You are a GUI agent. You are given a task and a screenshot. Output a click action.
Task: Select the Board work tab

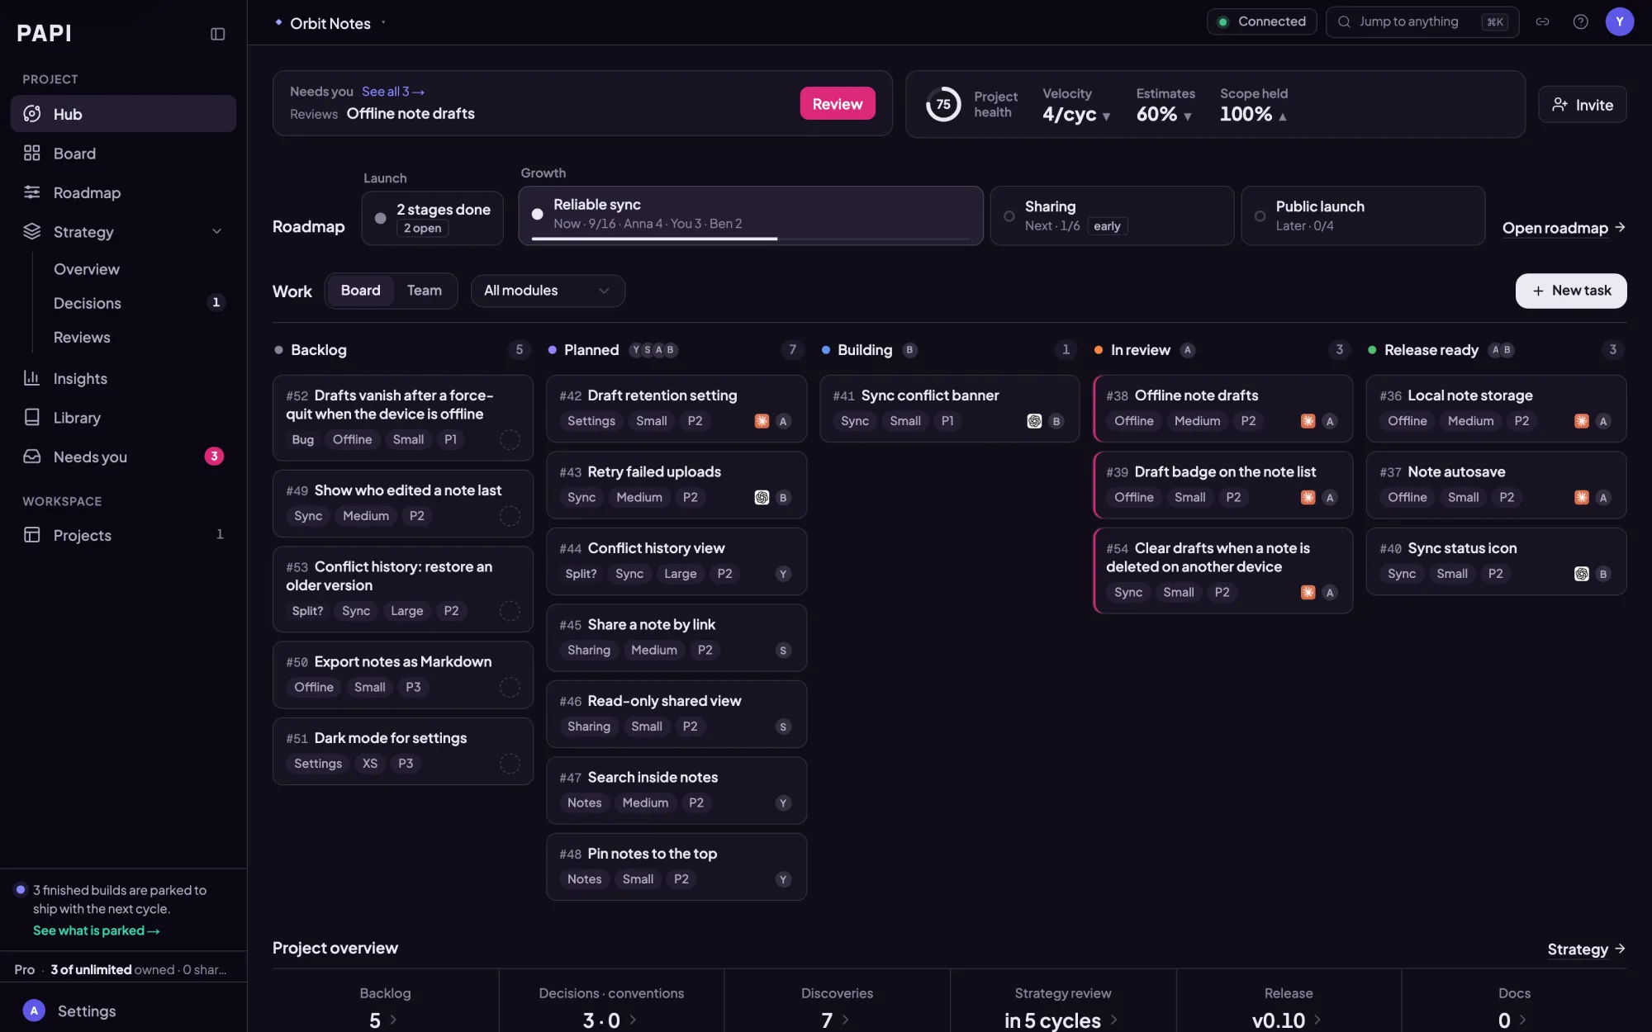point(360,291)
